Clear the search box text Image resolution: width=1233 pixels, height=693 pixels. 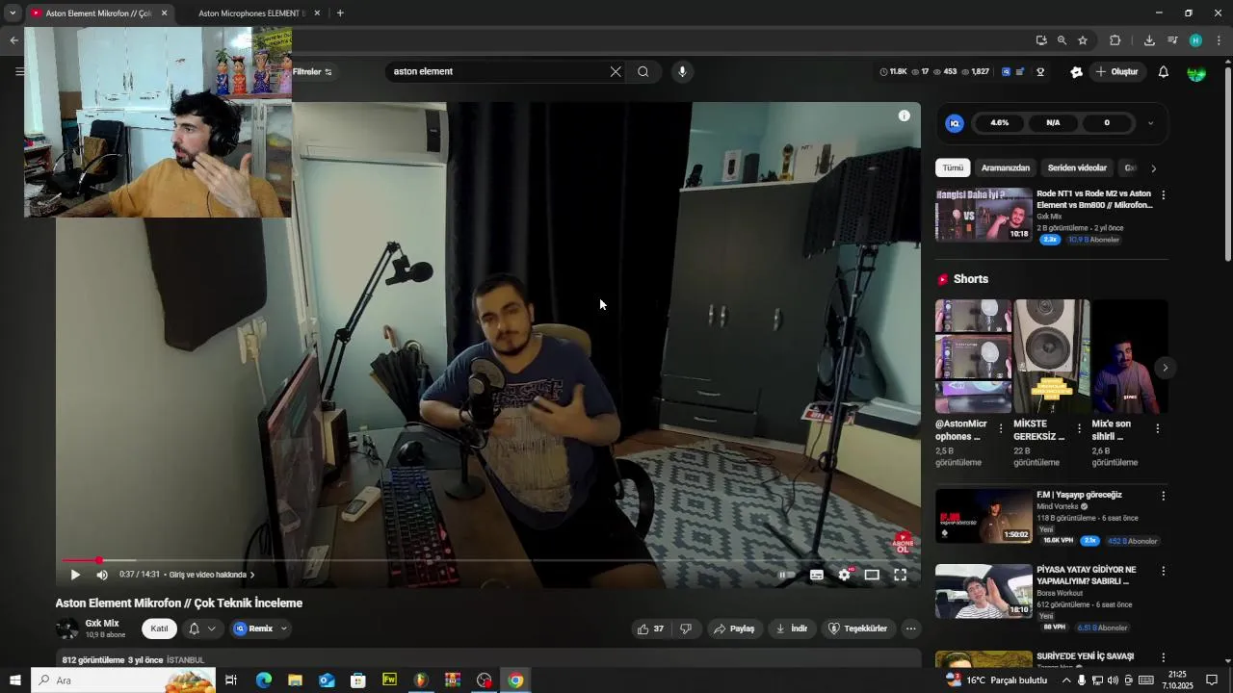[616, 71]
